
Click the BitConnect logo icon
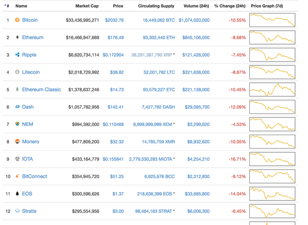pyautogui.click(x=17, y=176)
